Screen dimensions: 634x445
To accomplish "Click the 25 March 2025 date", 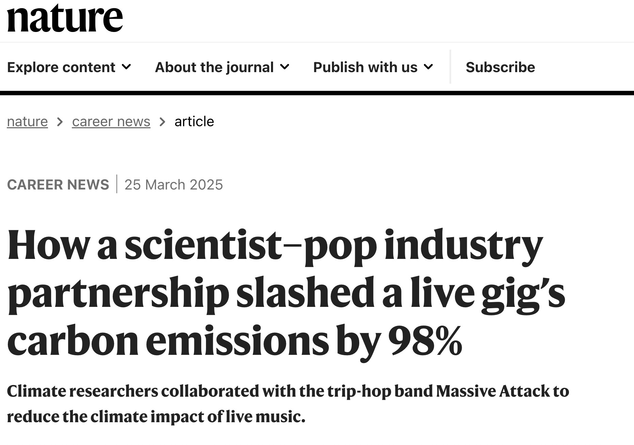I will 174,185.
